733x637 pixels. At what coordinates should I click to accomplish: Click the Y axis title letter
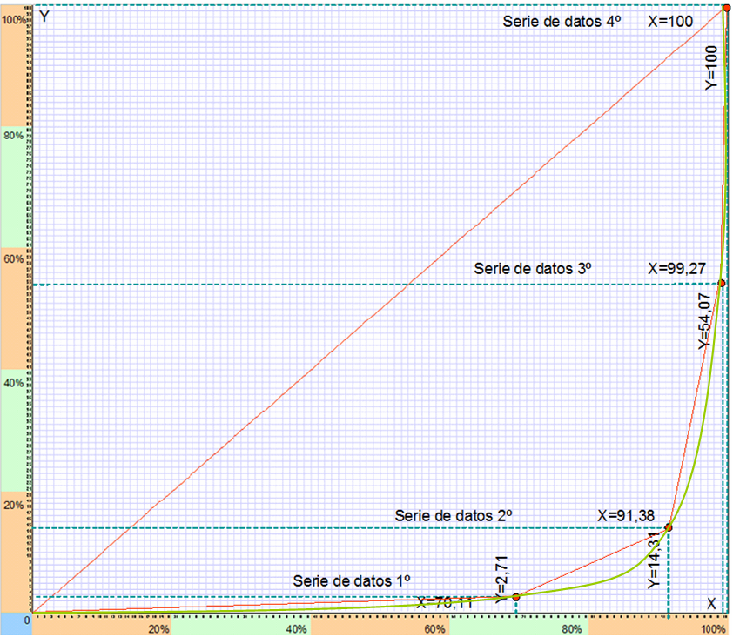(x=44, y=17)
